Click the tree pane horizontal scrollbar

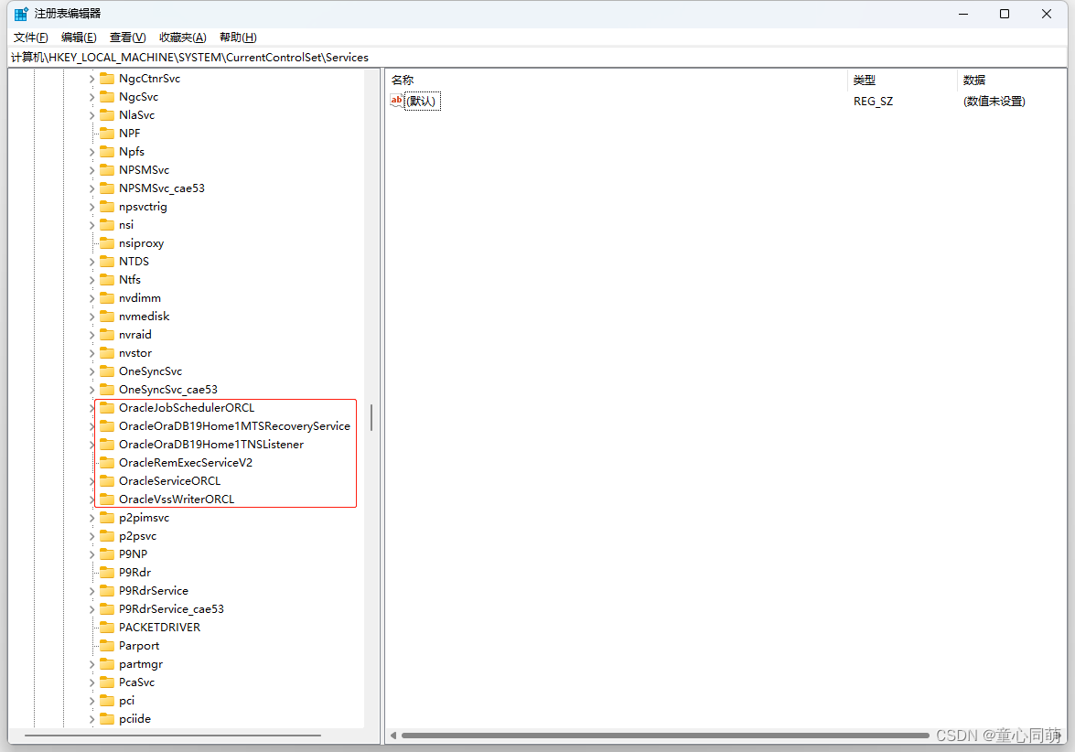(x=174, y=736)
